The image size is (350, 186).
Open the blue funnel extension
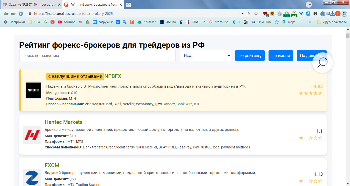(x=301, y=14)
